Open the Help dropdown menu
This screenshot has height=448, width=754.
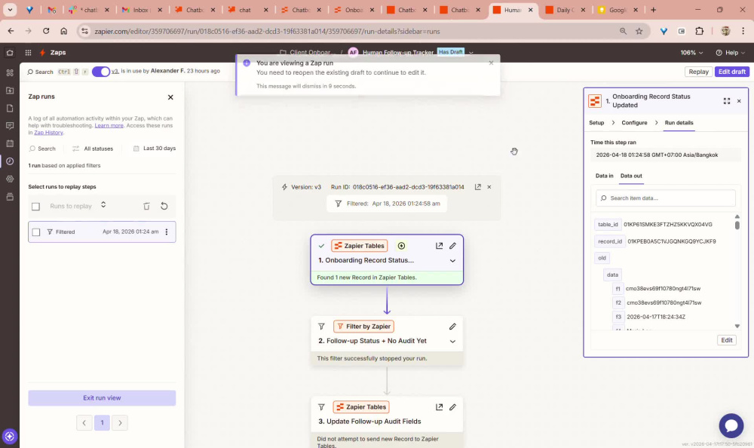pyautogui.click(x=731, y=53)
